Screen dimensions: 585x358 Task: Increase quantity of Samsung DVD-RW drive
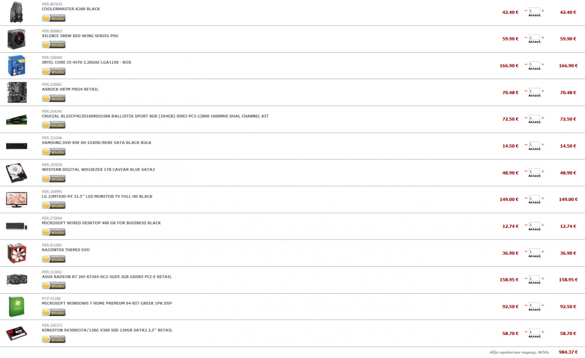(543, 144)
